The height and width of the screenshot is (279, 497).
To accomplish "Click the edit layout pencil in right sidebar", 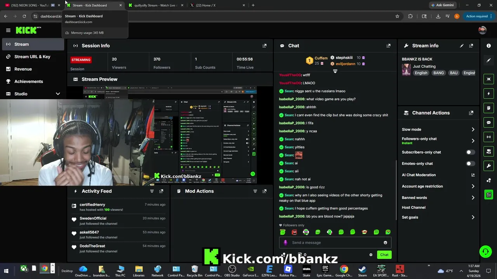I will pyautogui.click(x=488, y=60).
